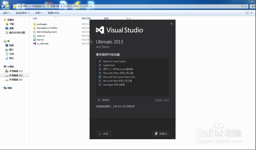Viewport: 256px width, 150px height.
Task: Toggle Microsoft SQL Server Data Tools checkbox
Action: [x=100, y=77]
